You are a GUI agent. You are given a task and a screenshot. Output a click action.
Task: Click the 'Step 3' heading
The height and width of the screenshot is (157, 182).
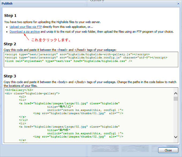tap(10, 76)
